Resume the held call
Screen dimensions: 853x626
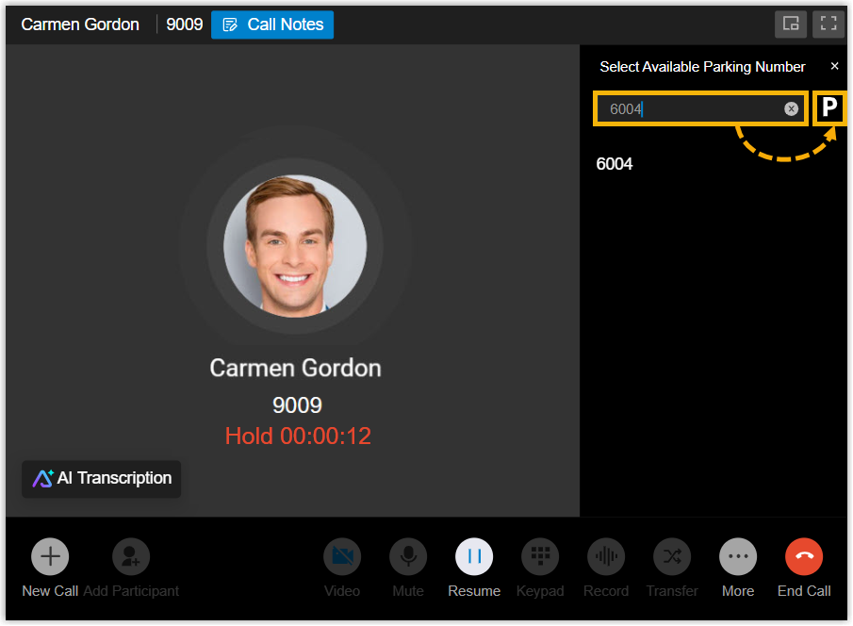(x=474, y=557)
